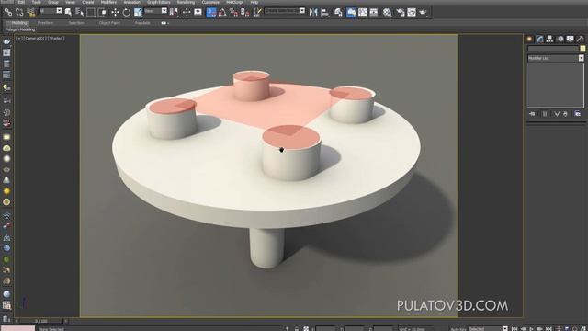Open the Modifiers menu
The height and width of the screenshot is (331, 588).
108,2
